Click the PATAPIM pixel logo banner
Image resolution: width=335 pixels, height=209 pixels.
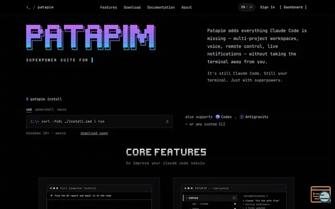(91, 37)
